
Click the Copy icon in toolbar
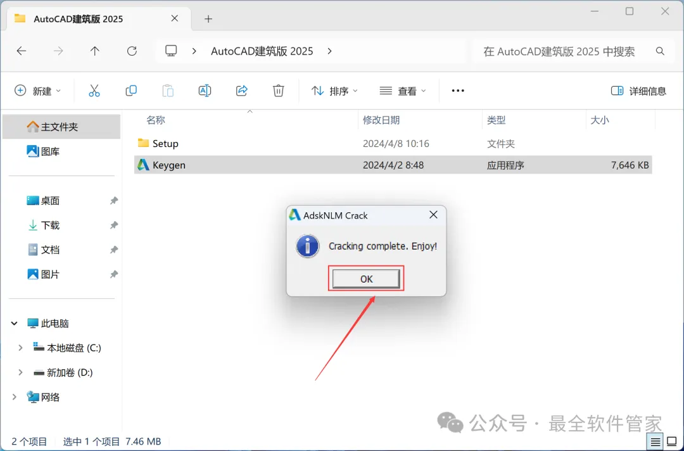coord(131,91)
